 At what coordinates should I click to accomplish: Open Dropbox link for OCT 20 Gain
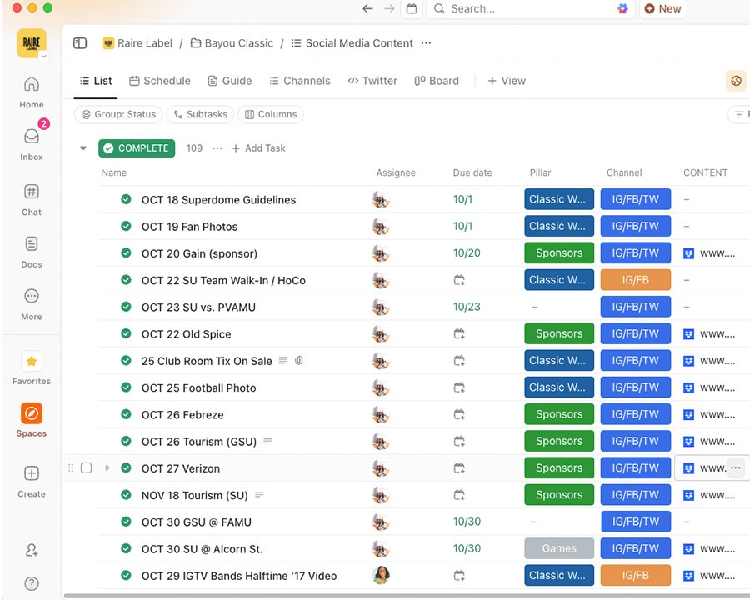709,253
